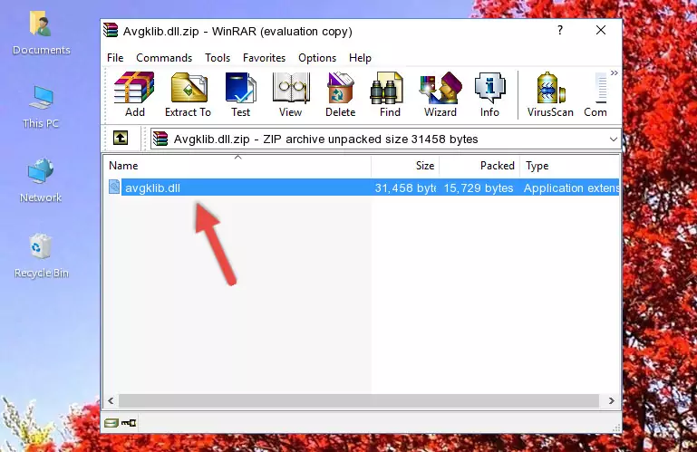The image size is (697, 452).
Task: Click the horizontal scrollbar left arrow
Action: (111, 401)
